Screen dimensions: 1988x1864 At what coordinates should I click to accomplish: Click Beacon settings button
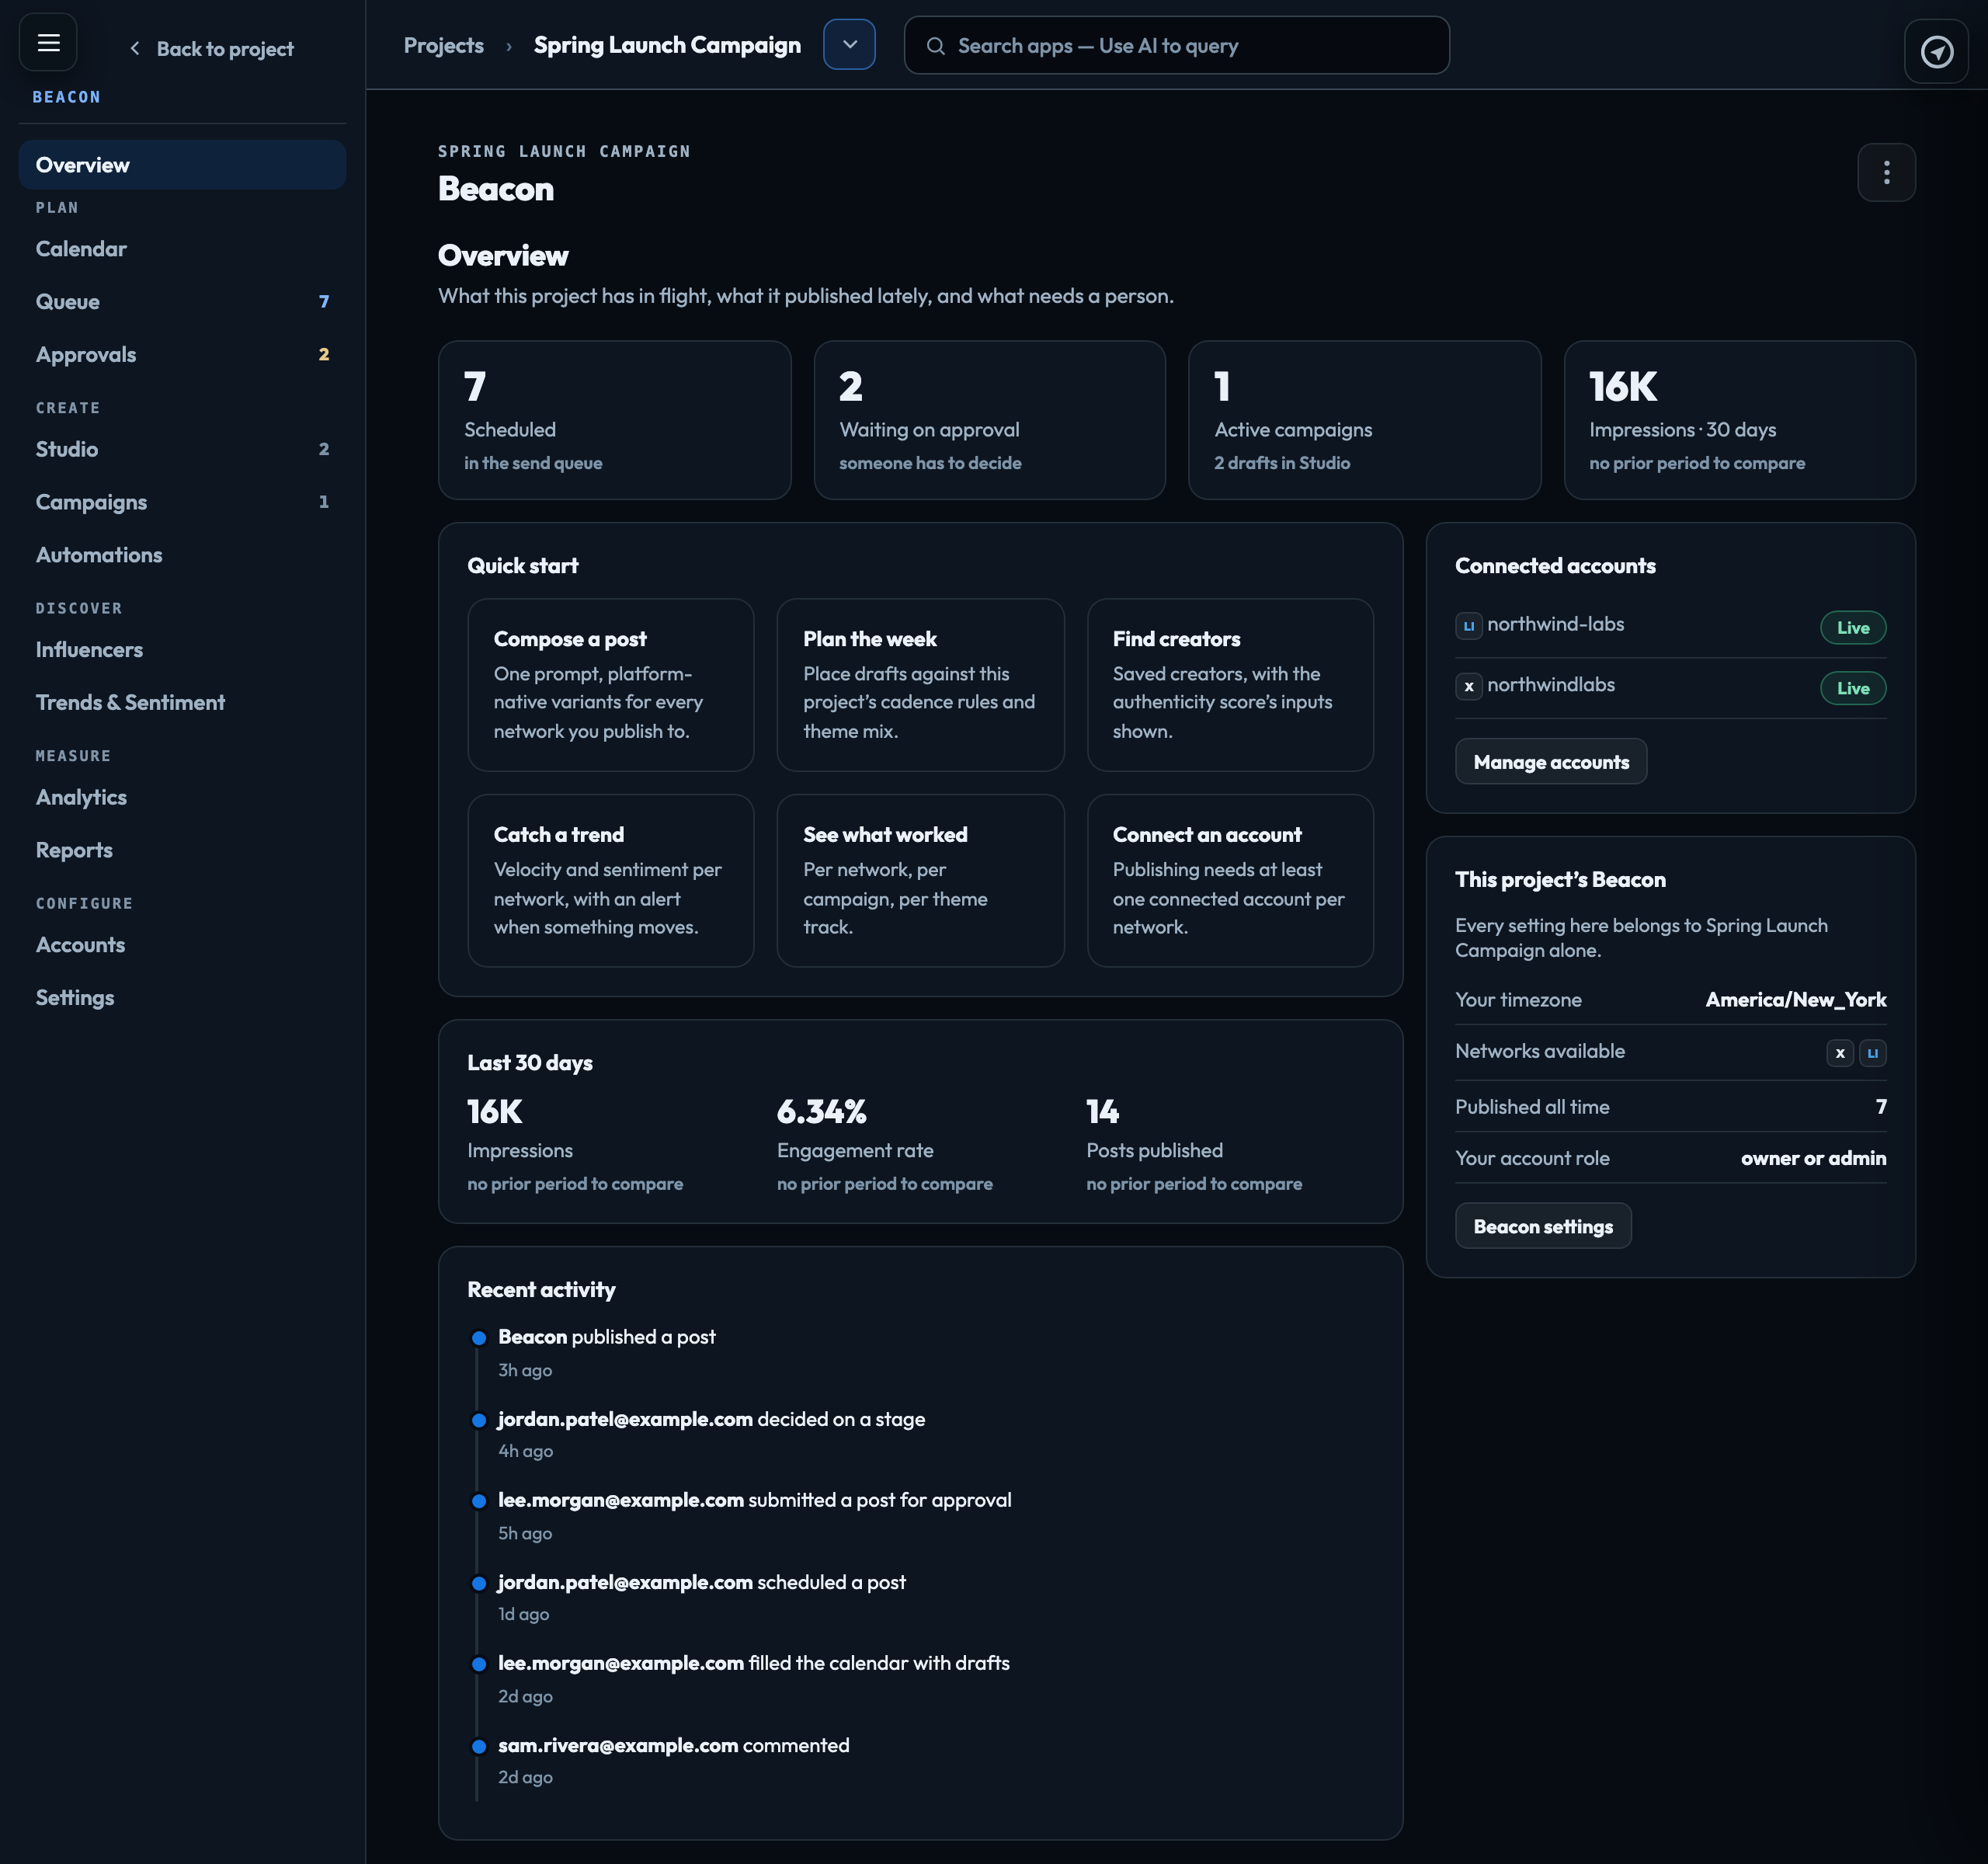[x=1542, y=1226]
